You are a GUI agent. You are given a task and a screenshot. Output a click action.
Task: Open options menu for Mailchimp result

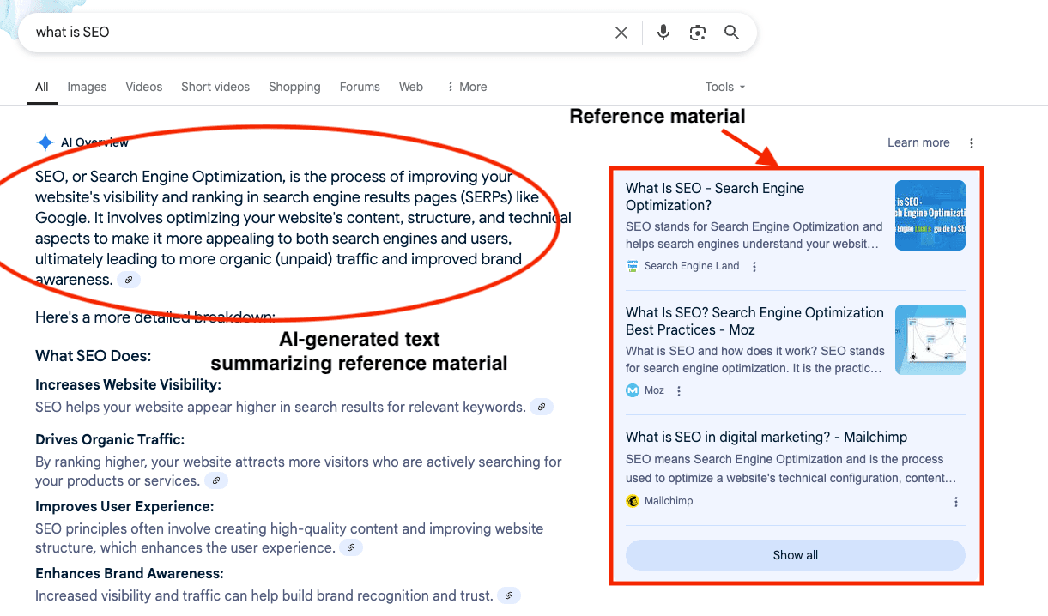coord(956,502)
